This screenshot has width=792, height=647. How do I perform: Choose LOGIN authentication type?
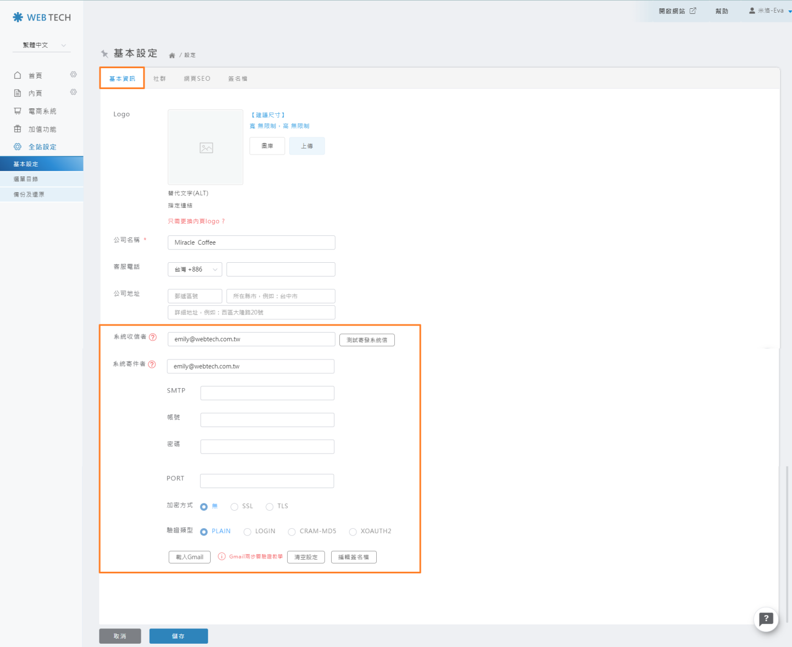pyautogui.click(x=248, y=532)
